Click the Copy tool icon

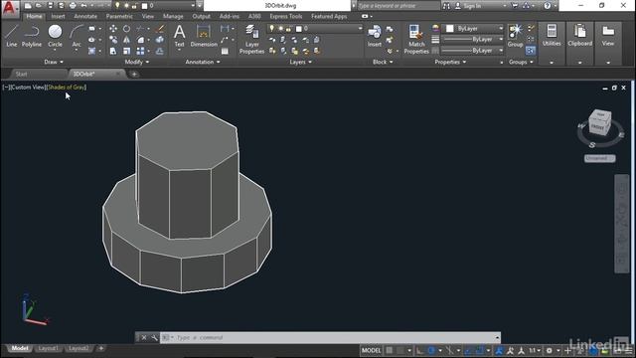pyautogui.click(x=113, y=40)
